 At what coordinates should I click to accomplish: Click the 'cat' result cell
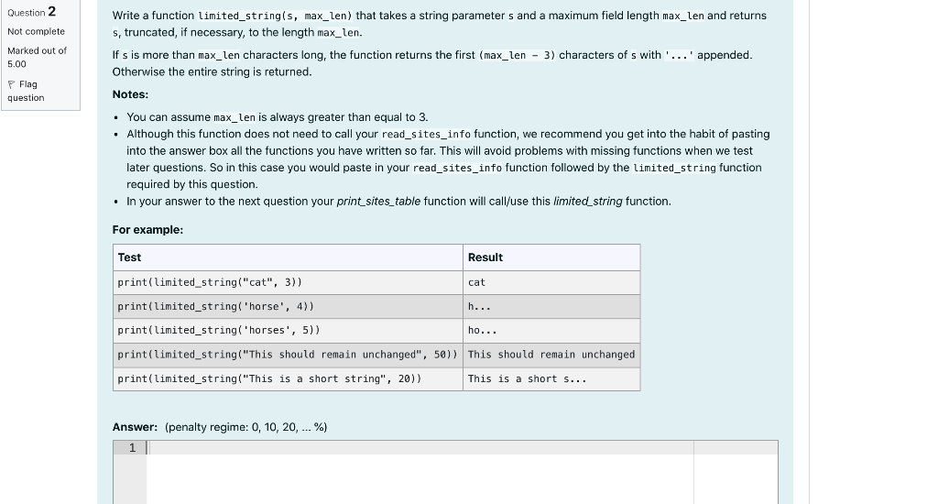tap(551, 282)
